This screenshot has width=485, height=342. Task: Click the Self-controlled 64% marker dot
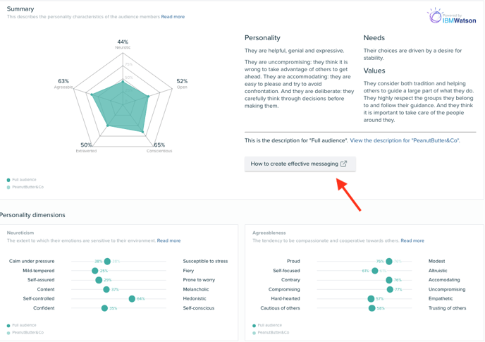(132, 299)
